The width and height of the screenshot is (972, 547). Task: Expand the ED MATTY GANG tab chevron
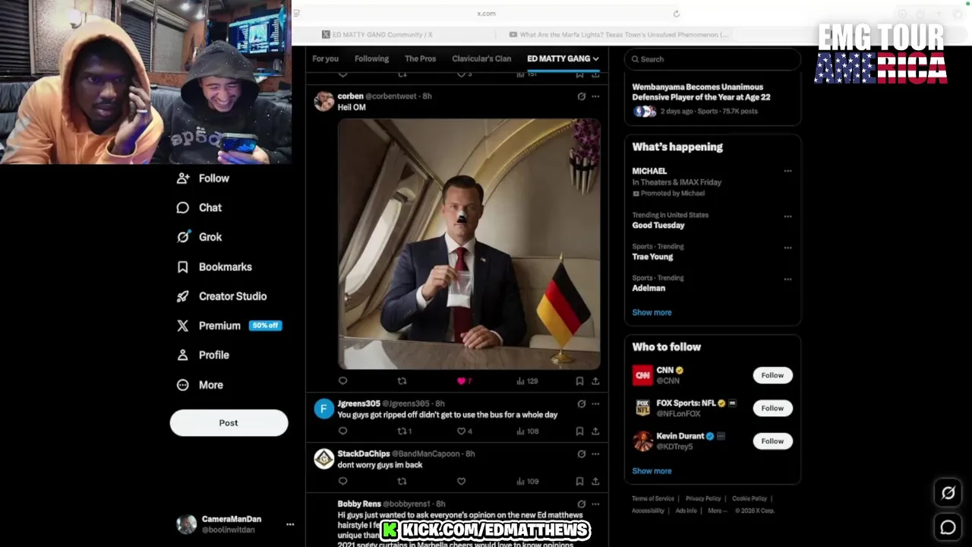click(x=595, y=58)
